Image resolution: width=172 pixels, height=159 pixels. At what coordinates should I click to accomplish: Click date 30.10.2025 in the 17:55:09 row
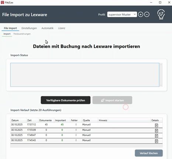coord(17,130)
